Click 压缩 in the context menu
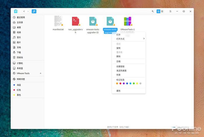Image resolution: width=204 pixels, height=137 pixels. 118,62
